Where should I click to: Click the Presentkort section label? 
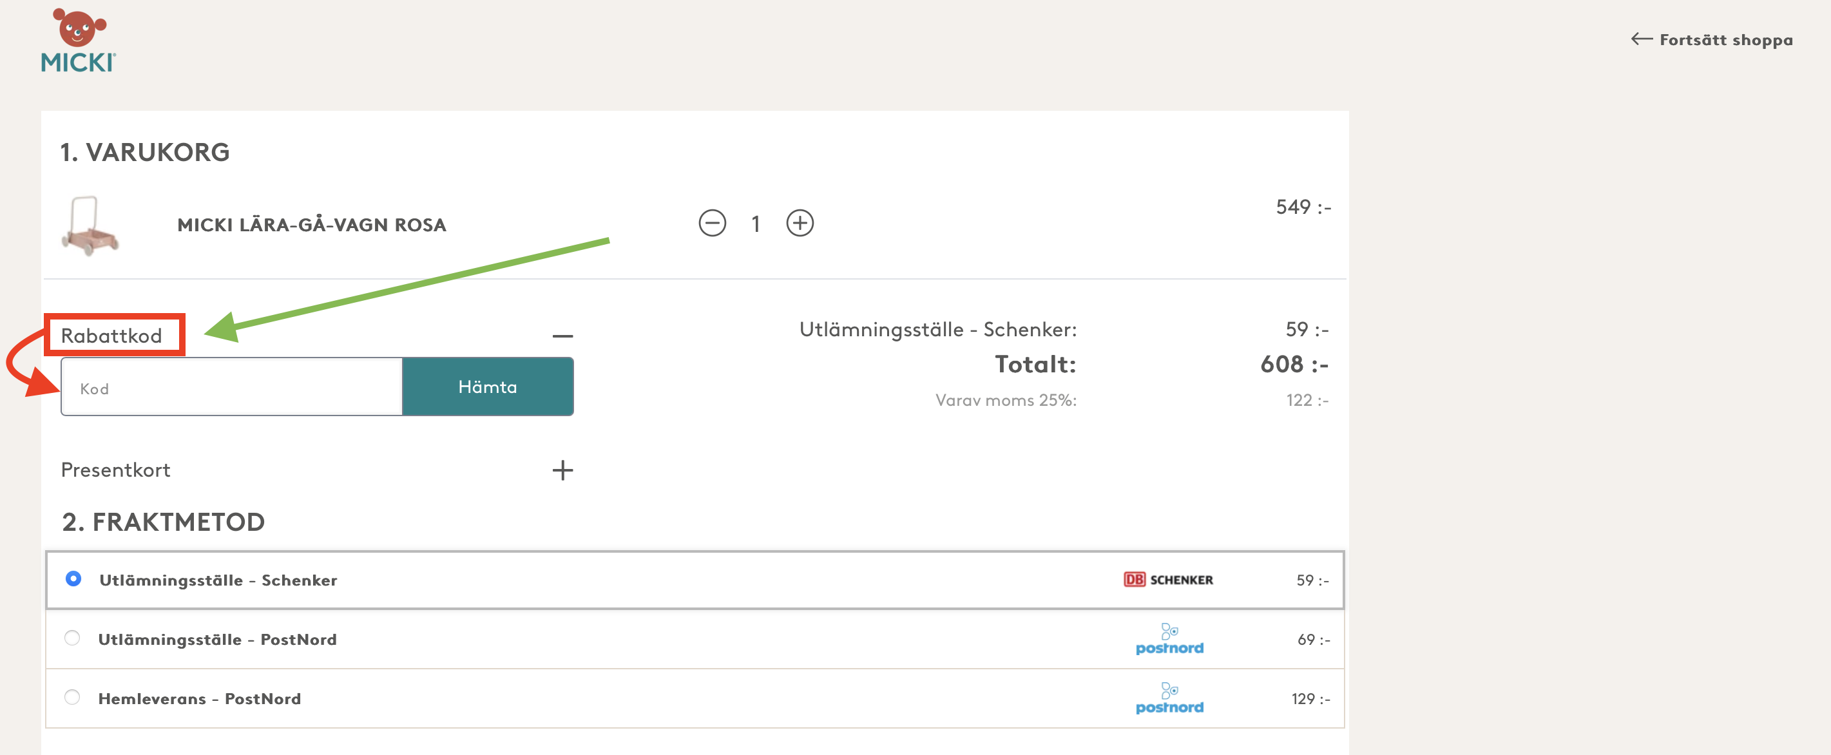[115, 470]
